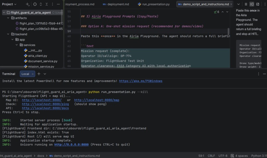The height and width of the screenshot is (158, 267).
Task: Click the indent settings icon in status bar
Action: tap(232, 156)
